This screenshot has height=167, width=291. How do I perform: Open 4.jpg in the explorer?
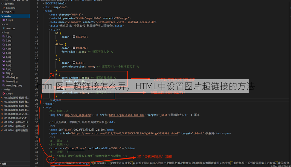[9, 49]
